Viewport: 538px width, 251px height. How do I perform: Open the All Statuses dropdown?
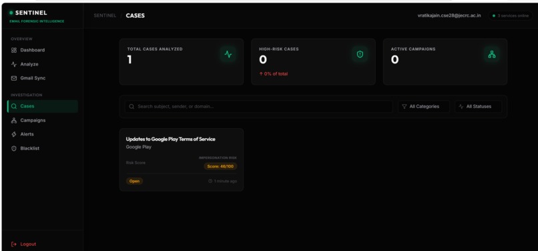(x=479, y=106)
